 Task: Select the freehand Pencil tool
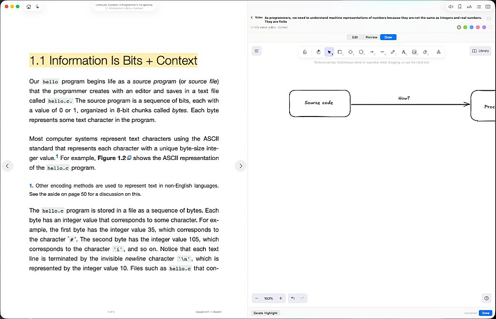[393, 52]
